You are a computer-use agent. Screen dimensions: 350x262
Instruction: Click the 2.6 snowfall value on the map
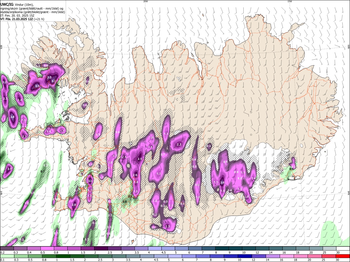click(x=135, y=175)
